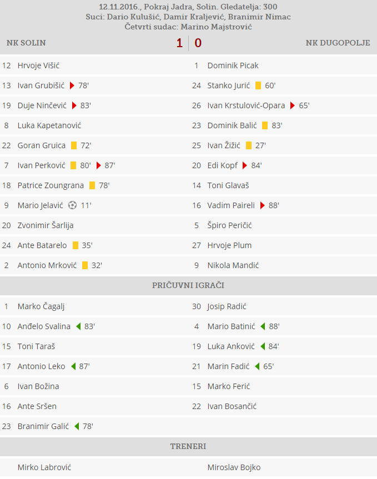Click the red arrow beside Ivan Krstulović-Opara
Image resolution: width=377 pixels, height=479 pixels.
pyautogui.click(x=292, y=105)
